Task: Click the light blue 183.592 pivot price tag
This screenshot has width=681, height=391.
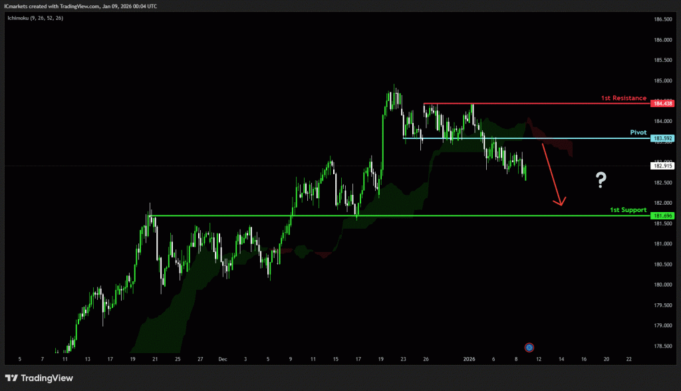Action: tap(663, 138)
